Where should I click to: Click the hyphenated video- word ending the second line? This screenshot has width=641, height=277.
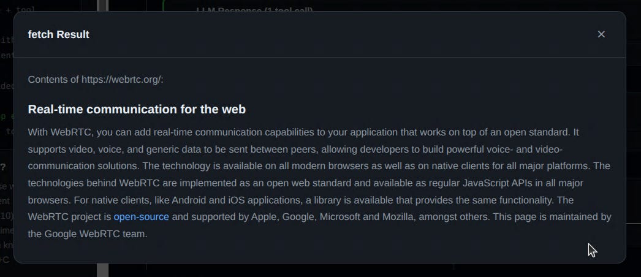pos(548,150)
